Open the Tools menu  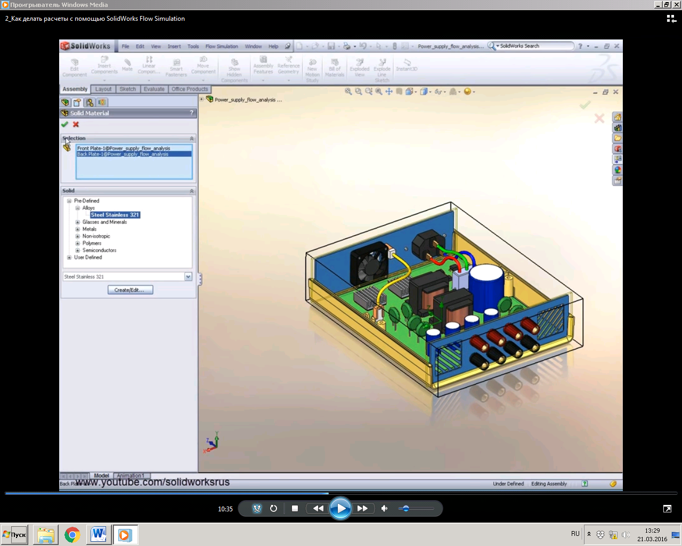193,46
